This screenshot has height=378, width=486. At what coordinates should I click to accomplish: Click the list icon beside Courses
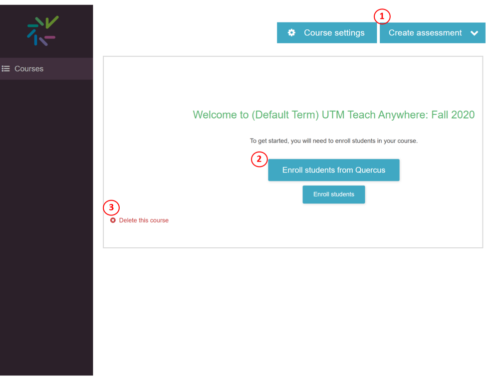coord(5,68)
